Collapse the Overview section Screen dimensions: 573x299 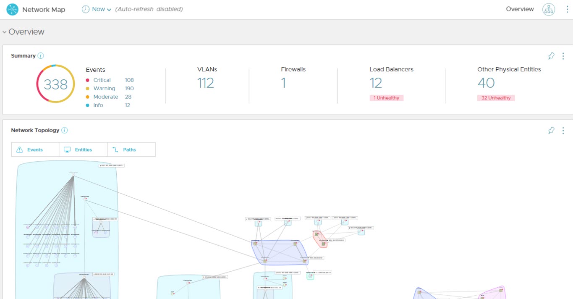coord(5,32)
